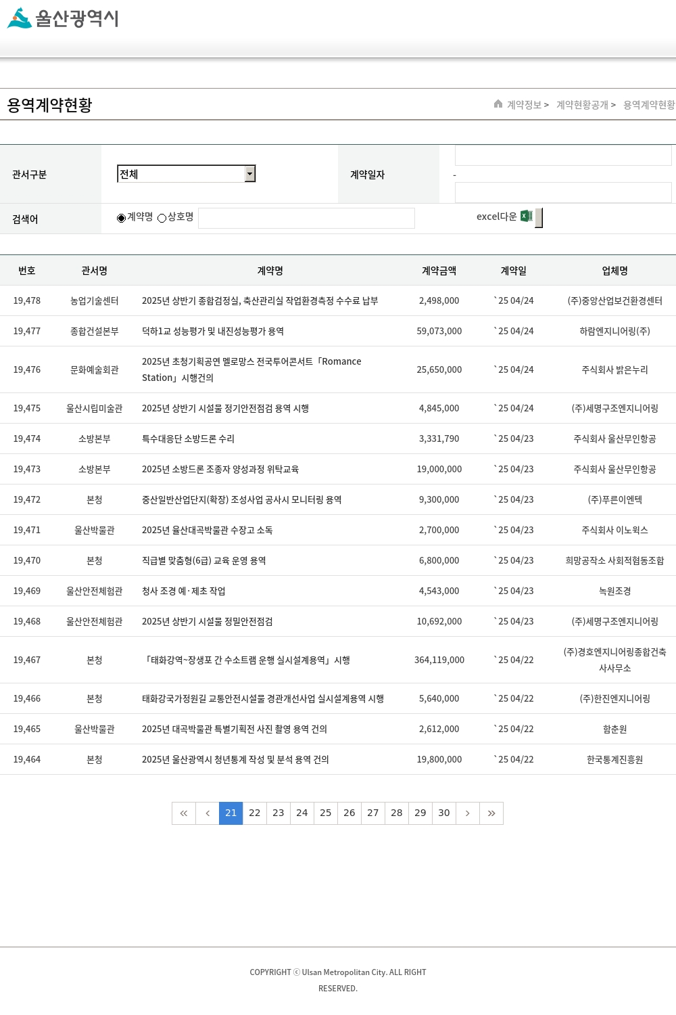The height and width of the screenshot is (1015, 676).
Task: Click company '녹원조경'
Action: coord(615,591)
